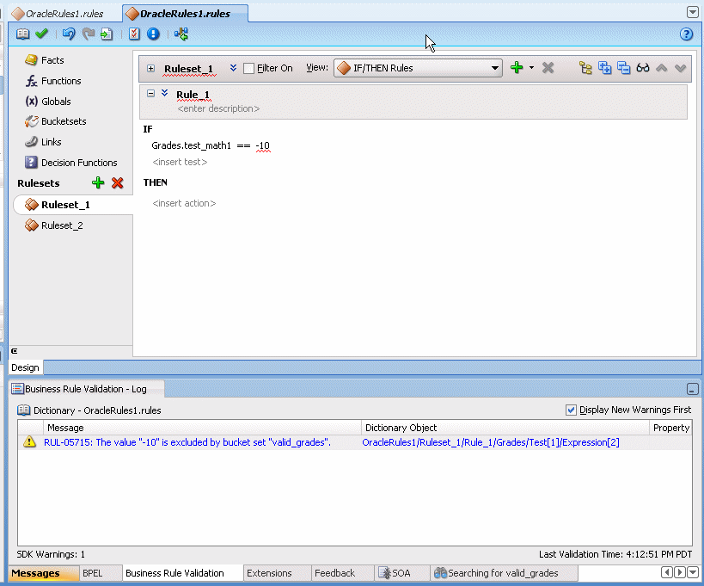This screenshot has height=586, width=704.
Task: Move rule up with grey up chevron
Action: point(661,68)
